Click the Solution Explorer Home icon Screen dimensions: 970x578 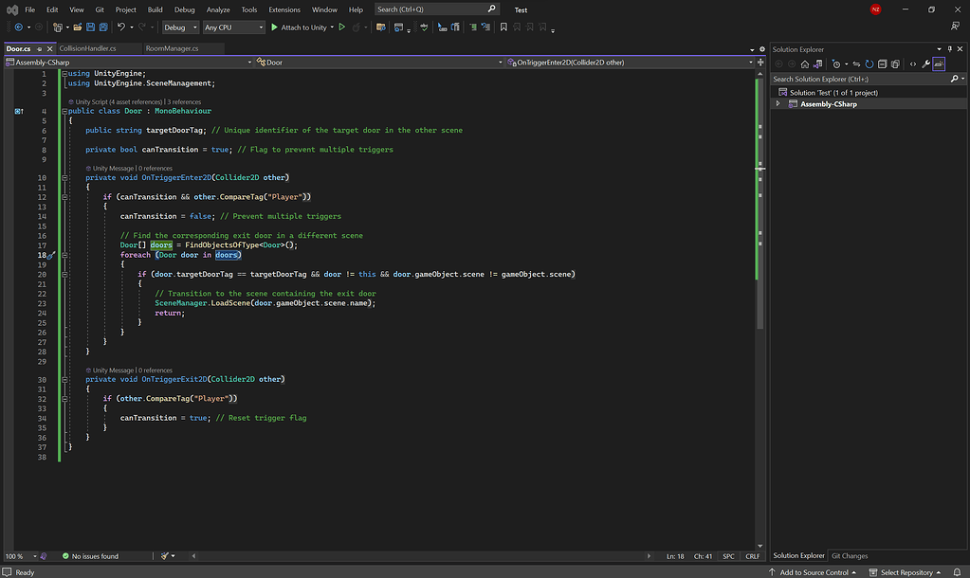805,63
